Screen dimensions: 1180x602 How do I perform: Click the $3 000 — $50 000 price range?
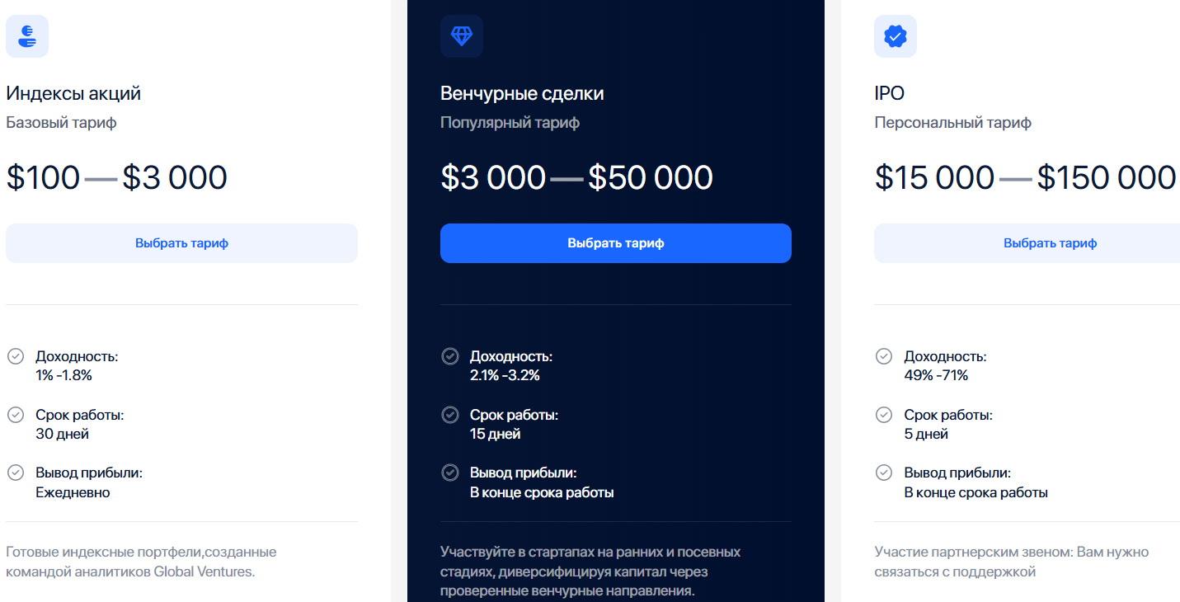click(x=576, y=178)
